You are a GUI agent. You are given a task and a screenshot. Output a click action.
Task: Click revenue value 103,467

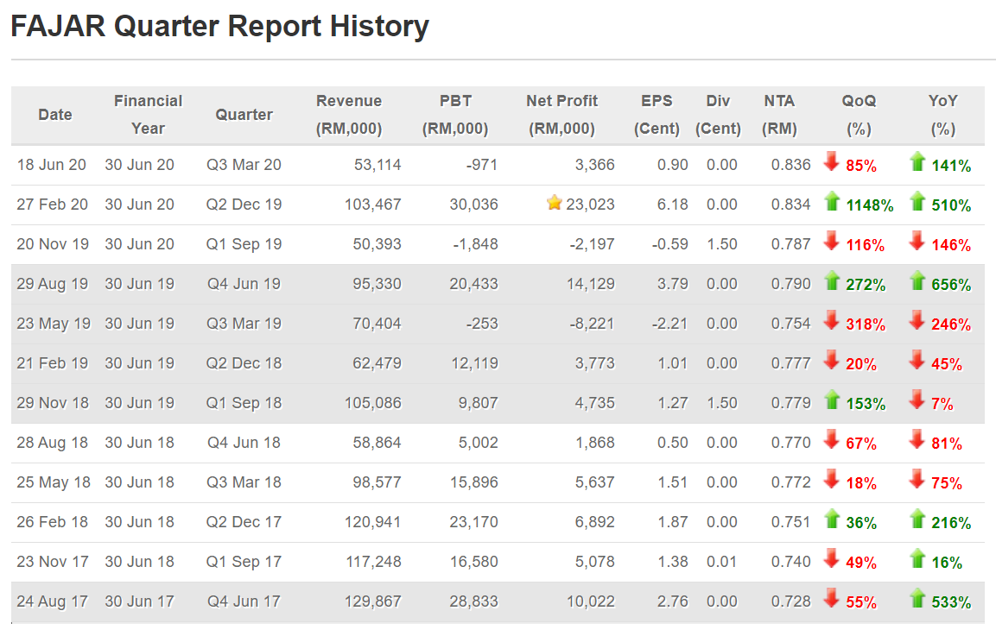pos(373,205)
